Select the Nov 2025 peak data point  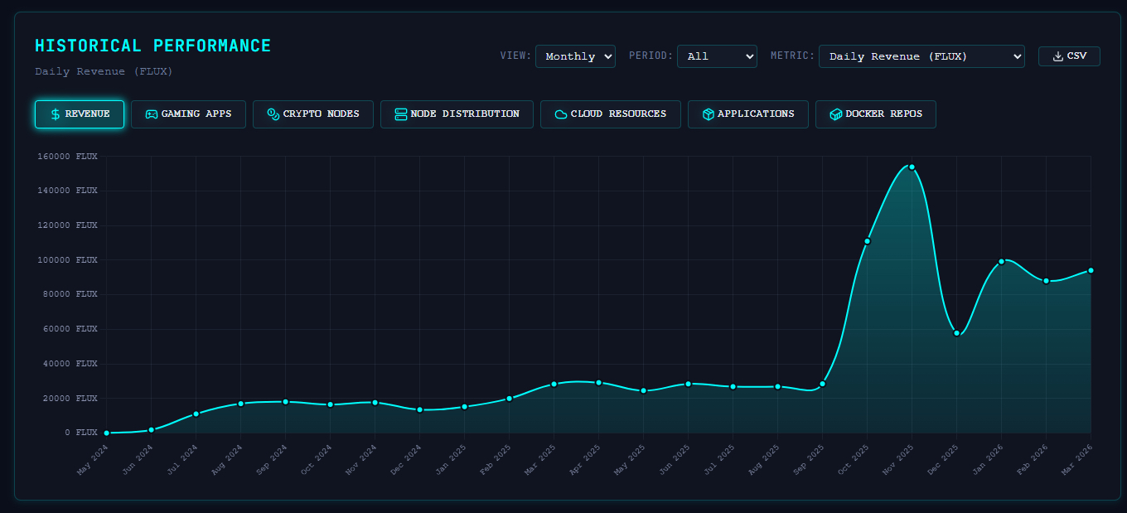click(912, 167)
